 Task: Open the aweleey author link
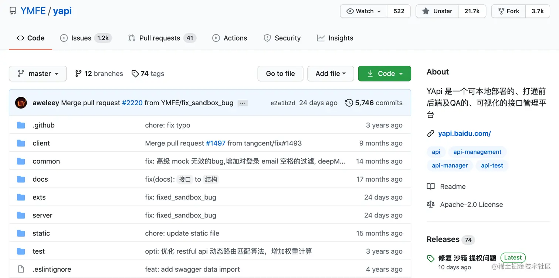click(x=46, y=103)
